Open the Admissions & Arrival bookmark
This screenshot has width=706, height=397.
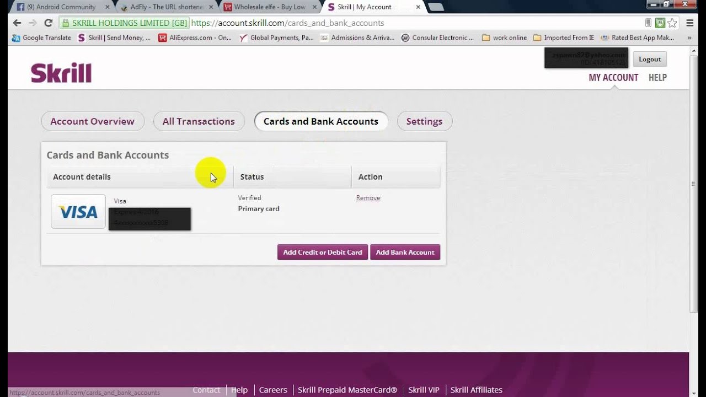click(357, 37)
